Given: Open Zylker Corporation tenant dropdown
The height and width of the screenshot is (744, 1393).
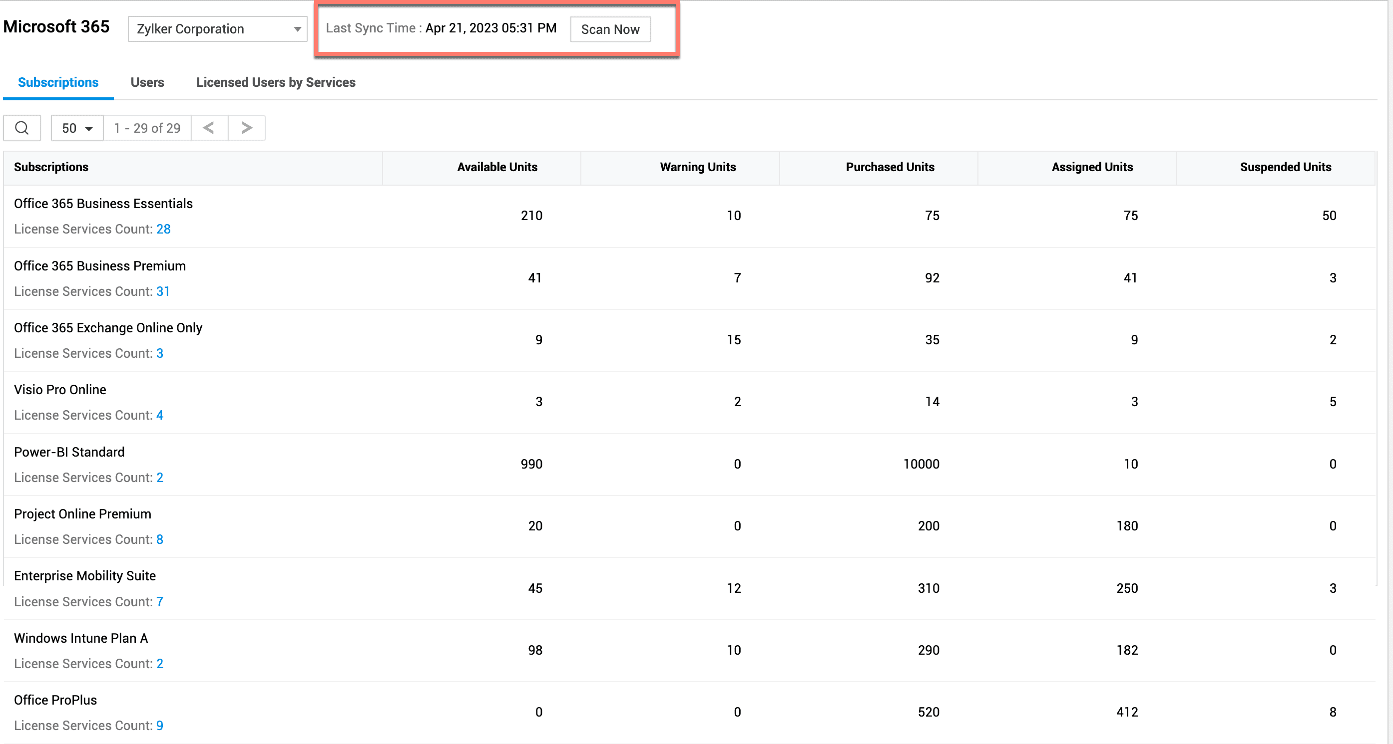Looking at the screenshot, I should coord(217,28).
